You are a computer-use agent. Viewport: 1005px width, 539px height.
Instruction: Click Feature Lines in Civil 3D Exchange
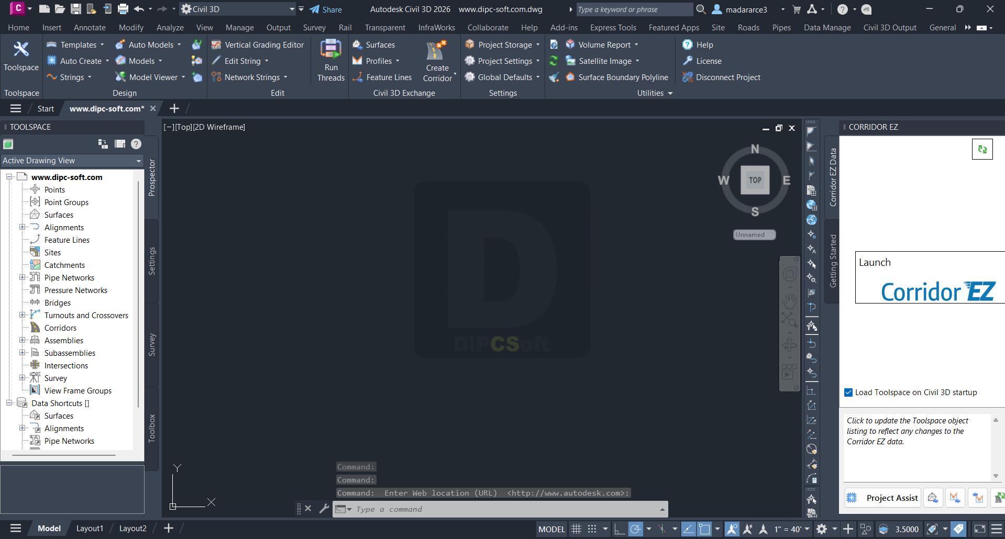[x=382, y=77]
